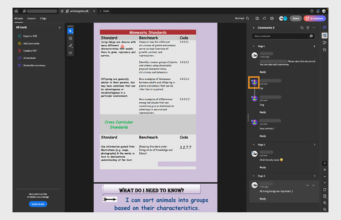Click the Share button
The height and width of the screenshot is (220, 341).
click(x=296, y=18)
